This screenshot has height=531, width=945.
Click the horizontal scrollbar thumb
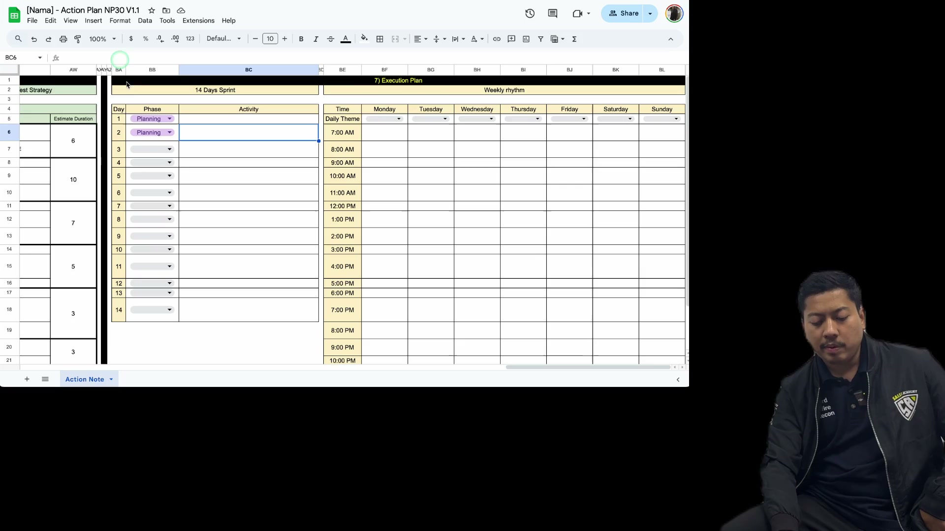(x=588, y=367)
